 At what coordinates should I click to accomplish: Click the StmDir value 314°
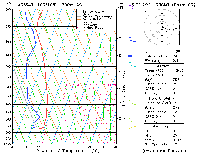(x=177, y=140)
